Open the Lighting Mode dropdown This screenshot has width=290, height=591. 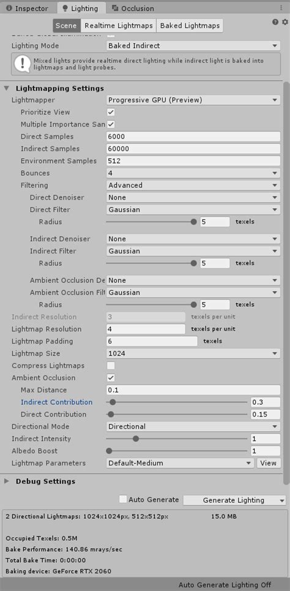click(193, 46)
